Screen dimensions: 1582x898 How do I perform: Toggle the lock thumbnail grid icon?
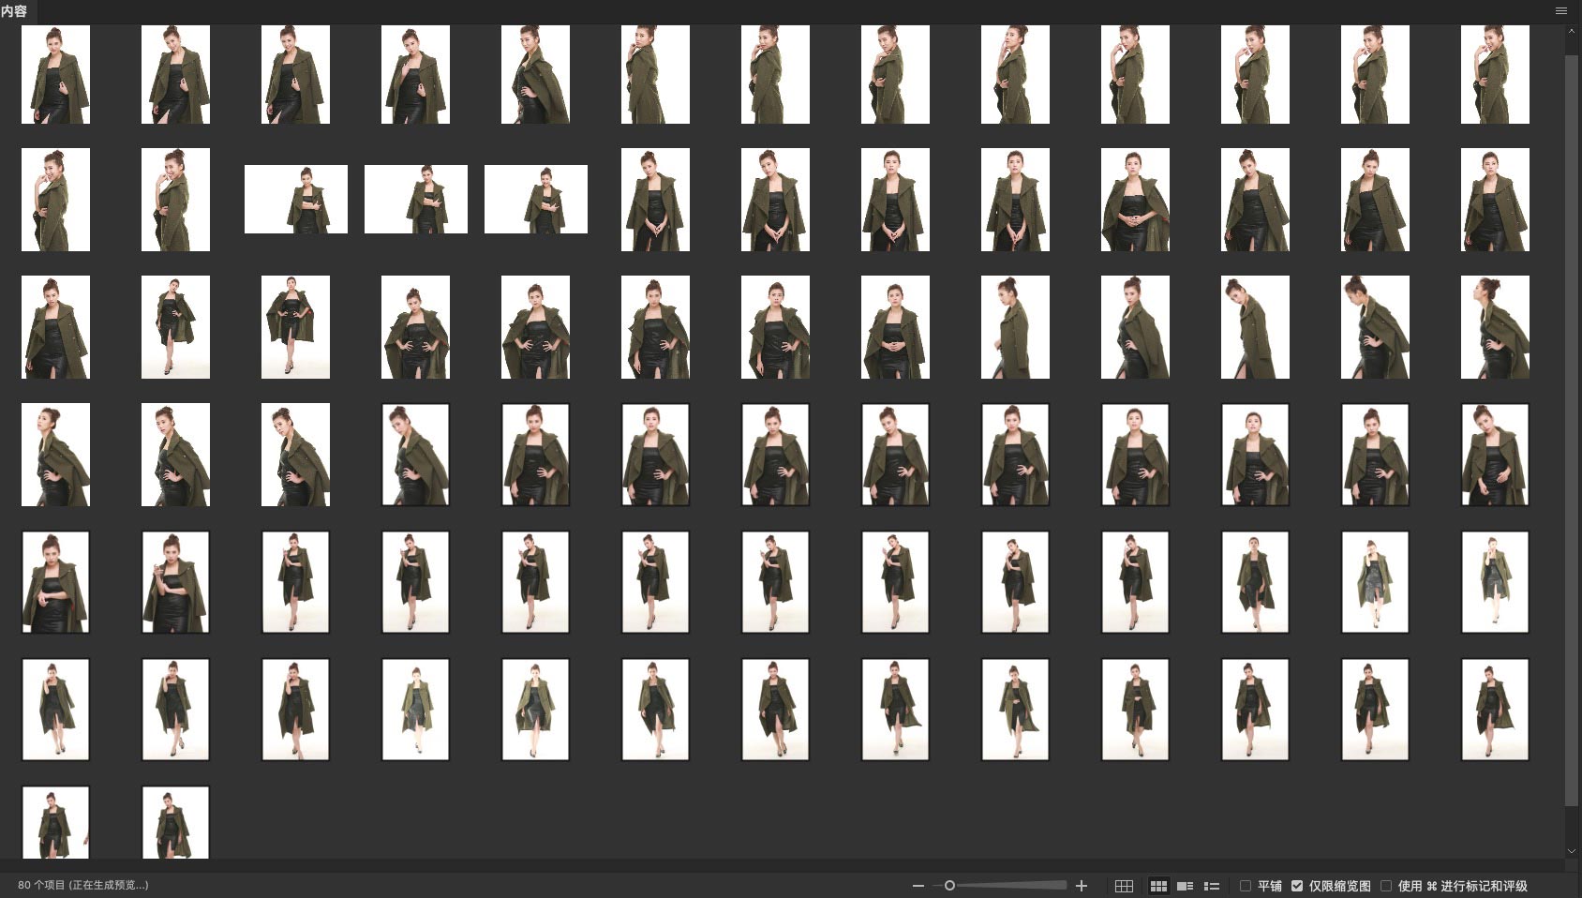coord(1124,886)
